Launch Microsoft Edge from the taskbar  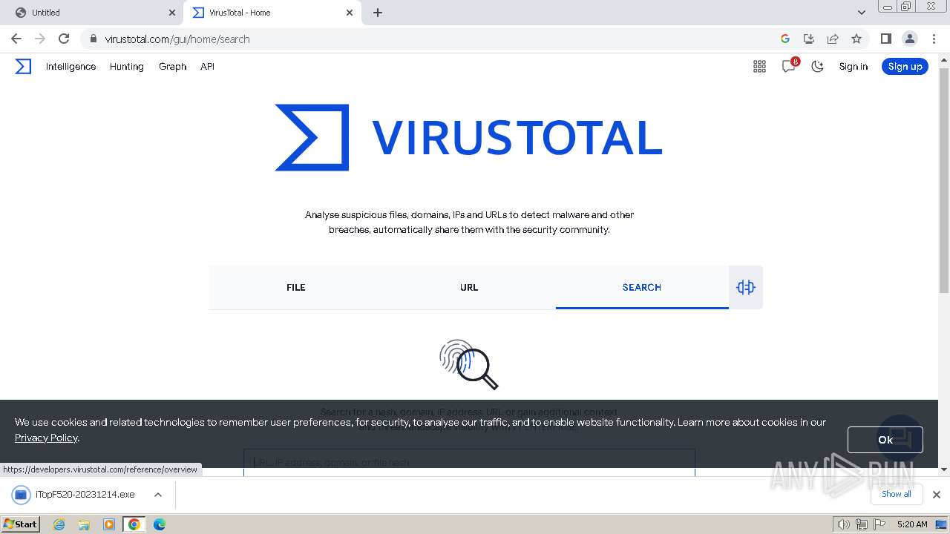(160, 524)
